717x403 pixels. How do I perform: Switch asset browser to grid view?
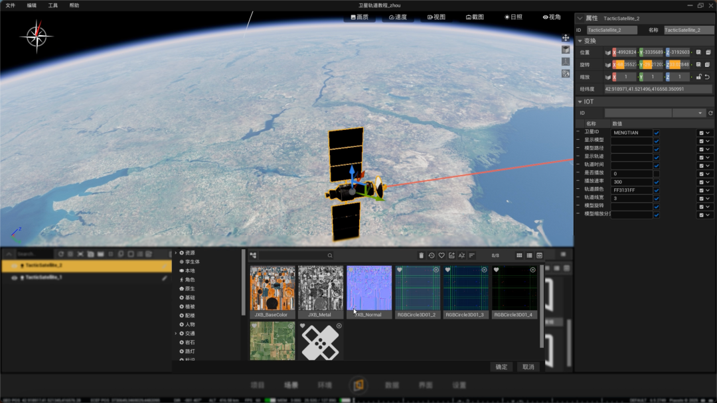coord(519,256)
